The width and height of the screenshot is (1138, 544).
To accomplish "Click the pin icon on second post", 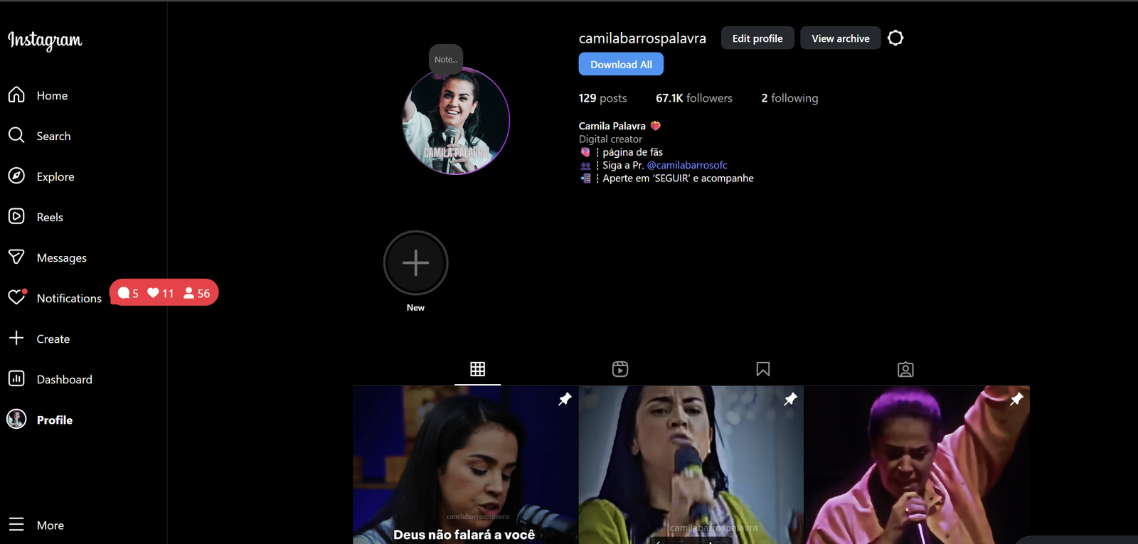I will [790, 399].
